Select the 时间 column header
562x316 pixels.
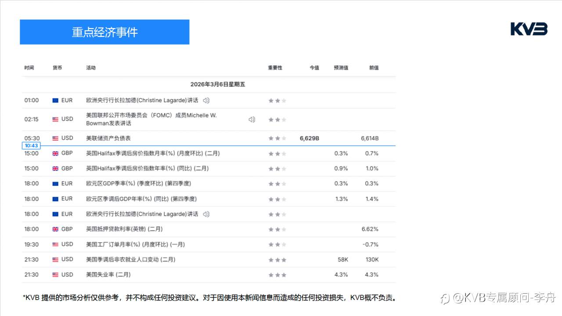tap(29, 68)
